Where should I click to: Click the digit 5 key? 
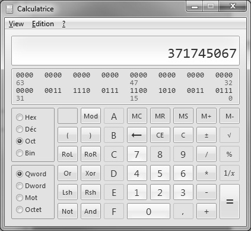160,173
